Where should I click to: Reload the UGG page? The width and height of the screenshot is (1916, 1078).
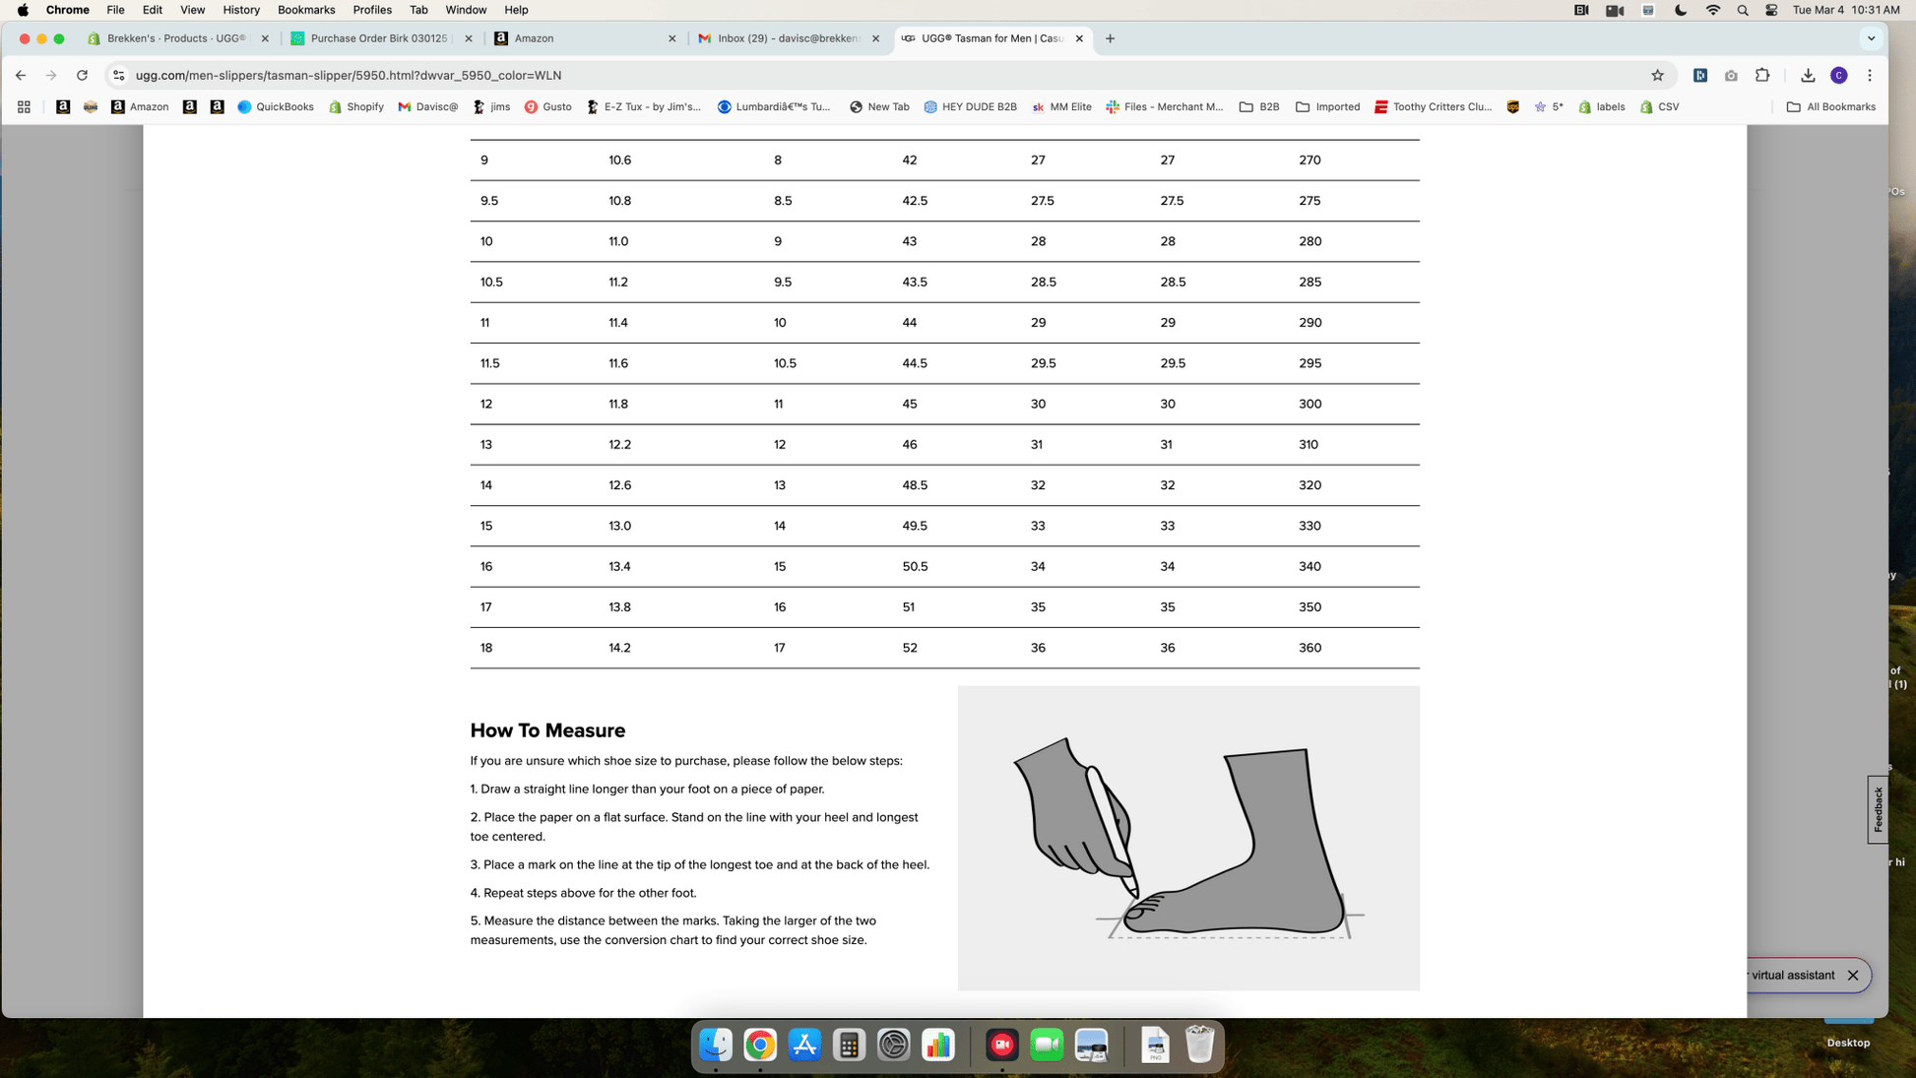click(82, 75)
